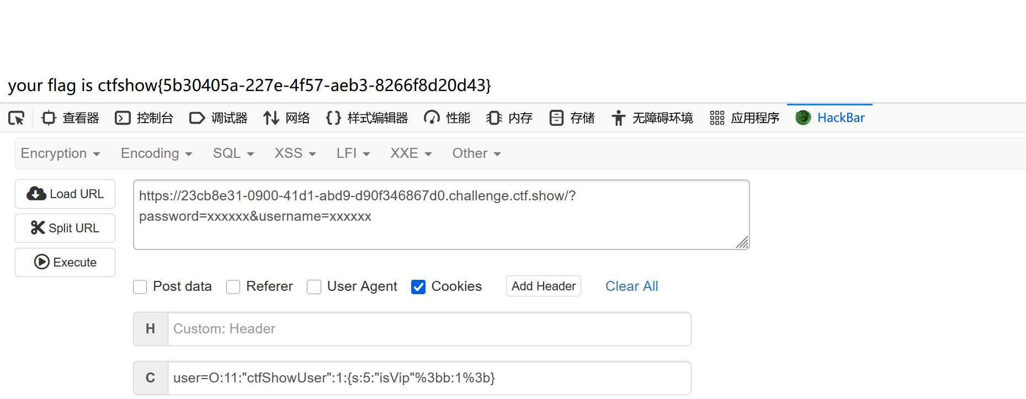Open the 存储 (Storage) panel
The image size is (1026, 399).
(572, 118)
